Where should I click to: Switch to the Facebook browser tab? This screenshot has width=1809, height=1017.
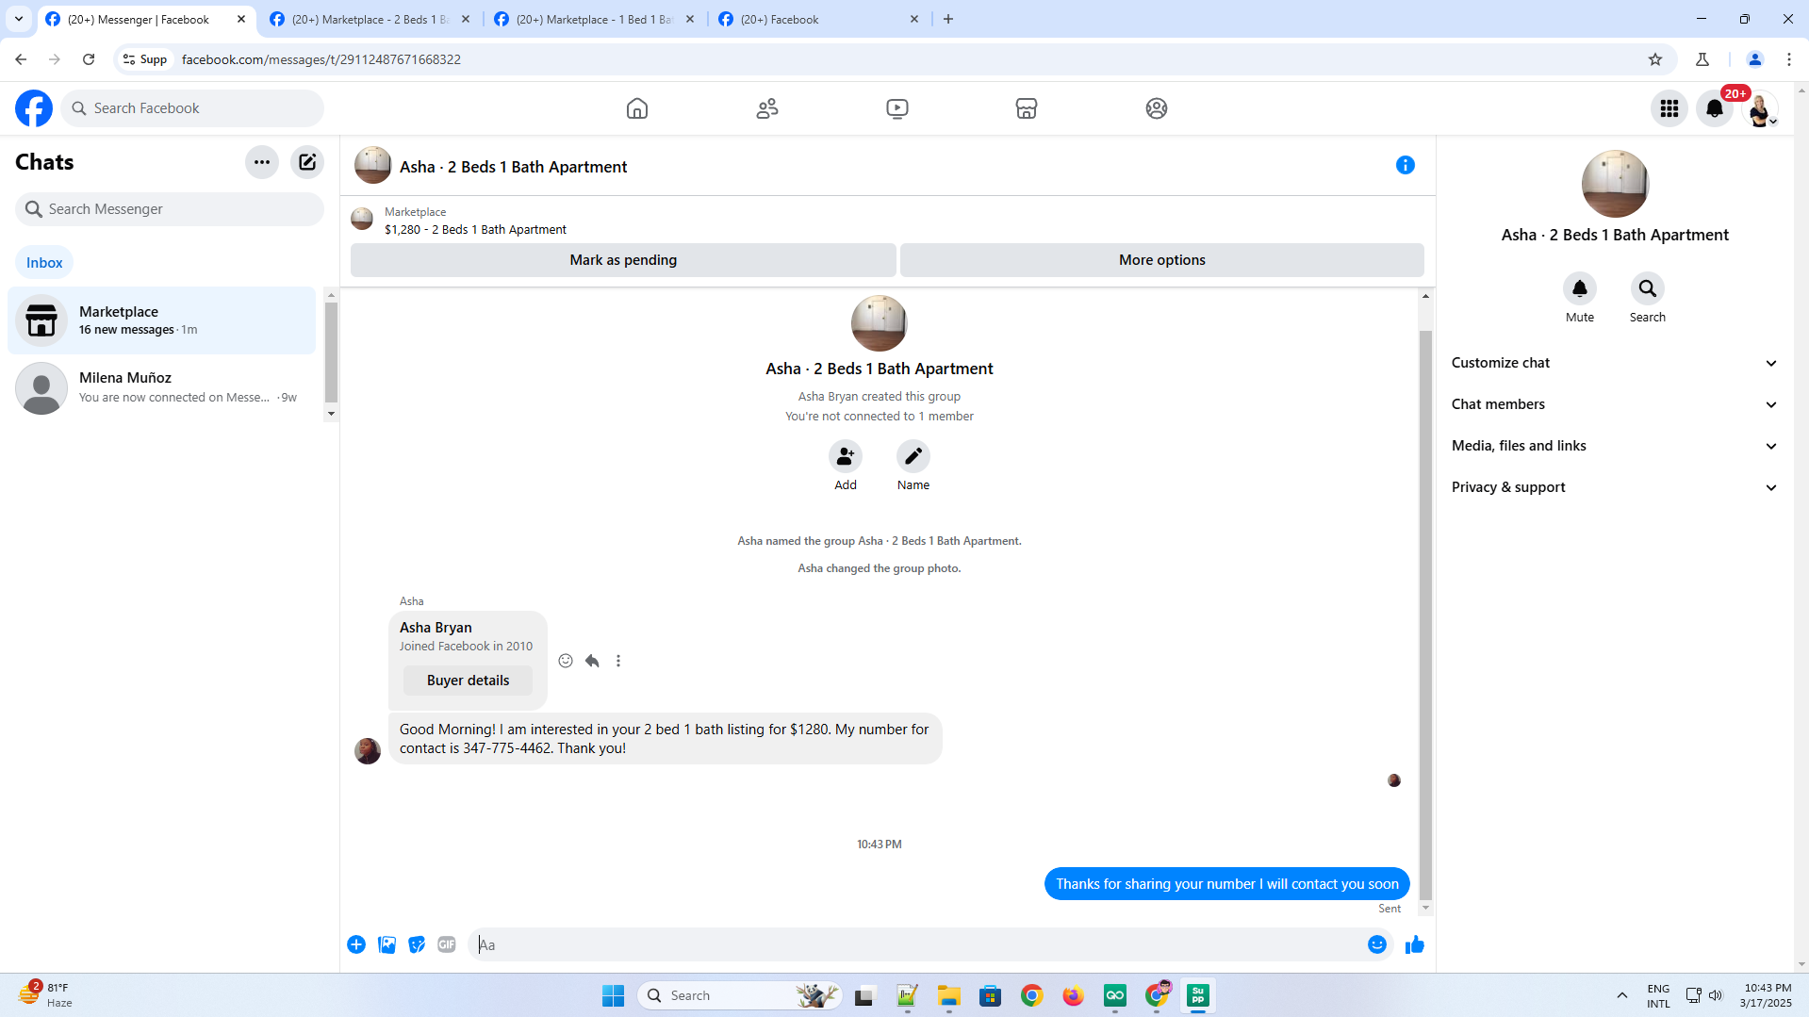coord(818,19)
